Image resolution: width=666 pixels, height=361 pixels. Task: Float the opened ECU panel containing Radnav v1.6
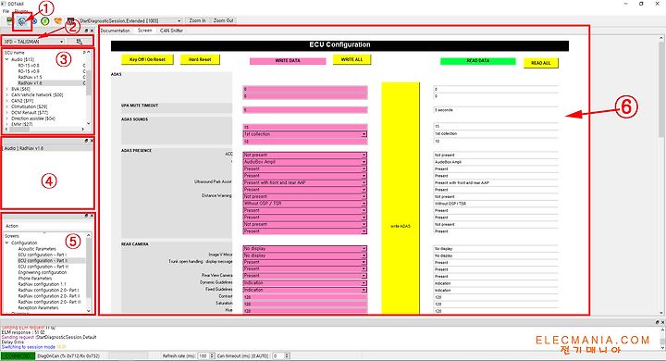click(x=86, y=141)
